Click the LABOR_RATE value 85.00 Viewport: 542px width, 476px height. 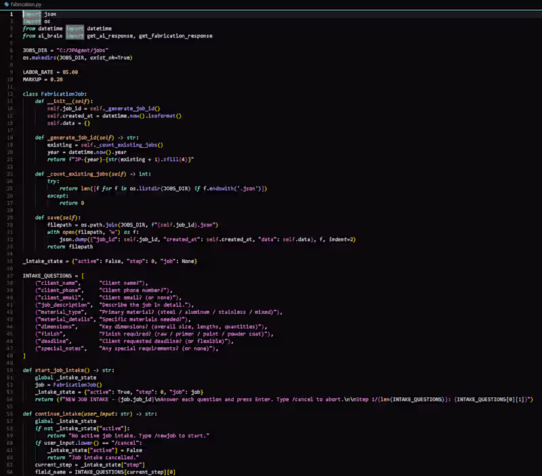pos(70,73)
